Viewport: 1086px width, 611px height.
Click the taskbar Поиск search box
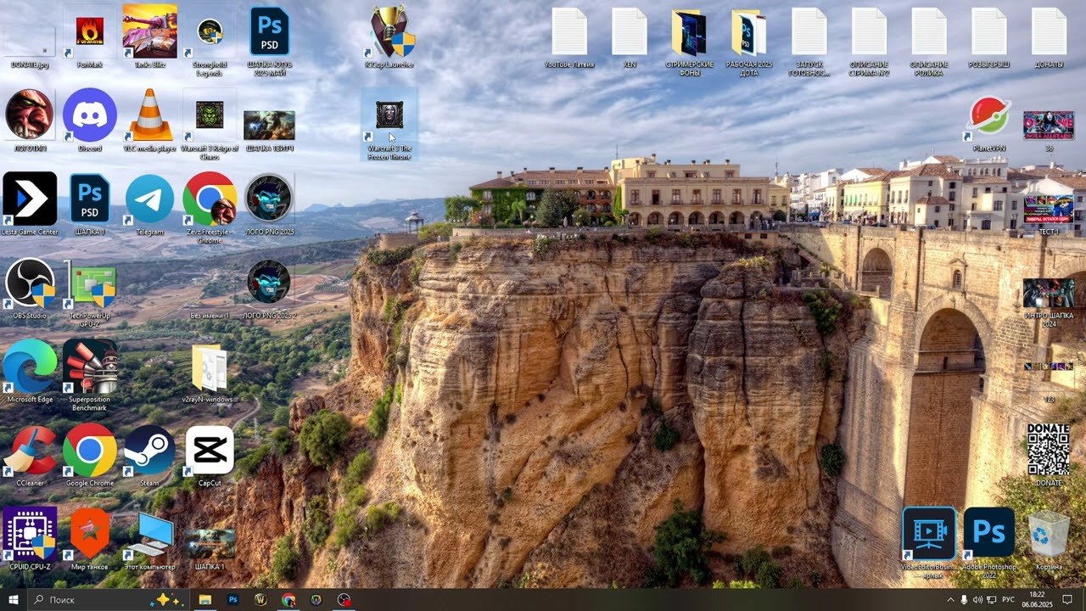107,600
